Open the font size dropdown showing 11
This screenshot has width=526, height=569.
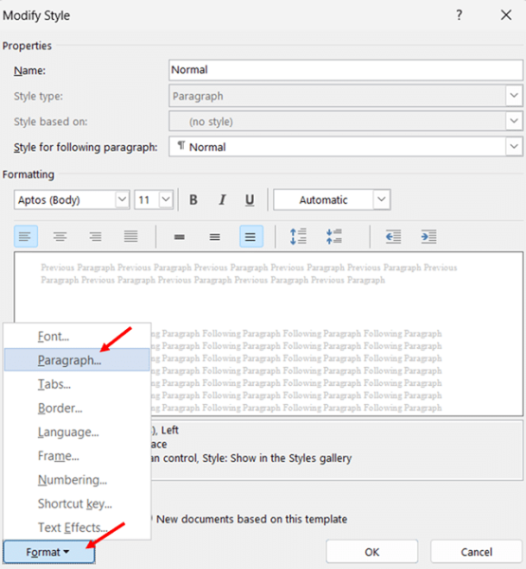166,199
